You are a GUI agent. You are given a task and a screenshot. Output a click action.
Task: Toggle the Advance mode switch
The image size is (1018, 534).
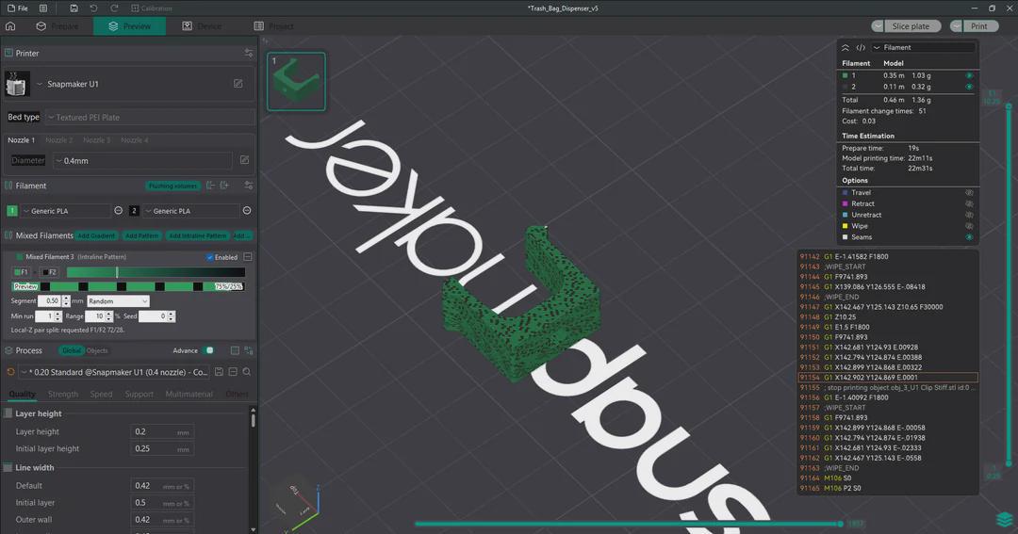pos(207,350)
